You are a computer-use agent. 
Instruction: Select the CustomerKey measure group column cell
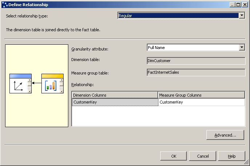pos(201,102)
